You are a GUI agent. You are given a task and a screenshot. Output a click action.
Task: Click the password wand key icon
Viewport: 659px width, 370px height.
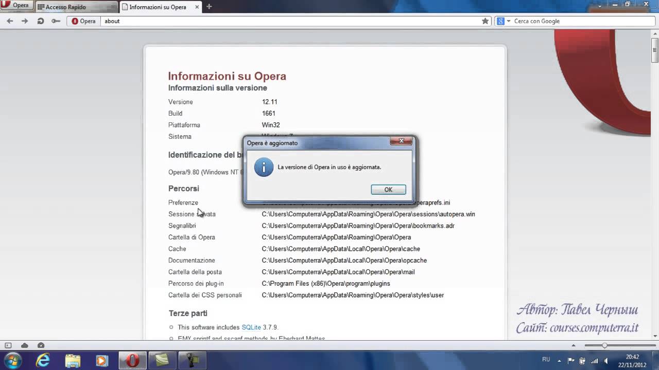tap(56, 21)
